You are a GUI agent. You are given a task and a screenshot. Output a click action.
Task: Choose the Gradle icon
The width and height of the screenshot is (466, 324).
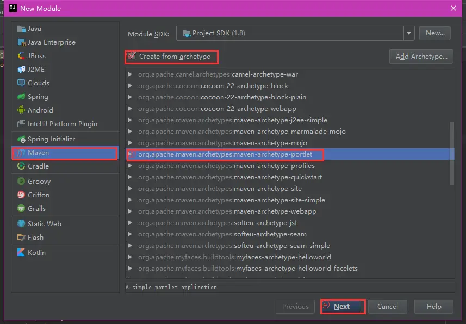(21, 166)
